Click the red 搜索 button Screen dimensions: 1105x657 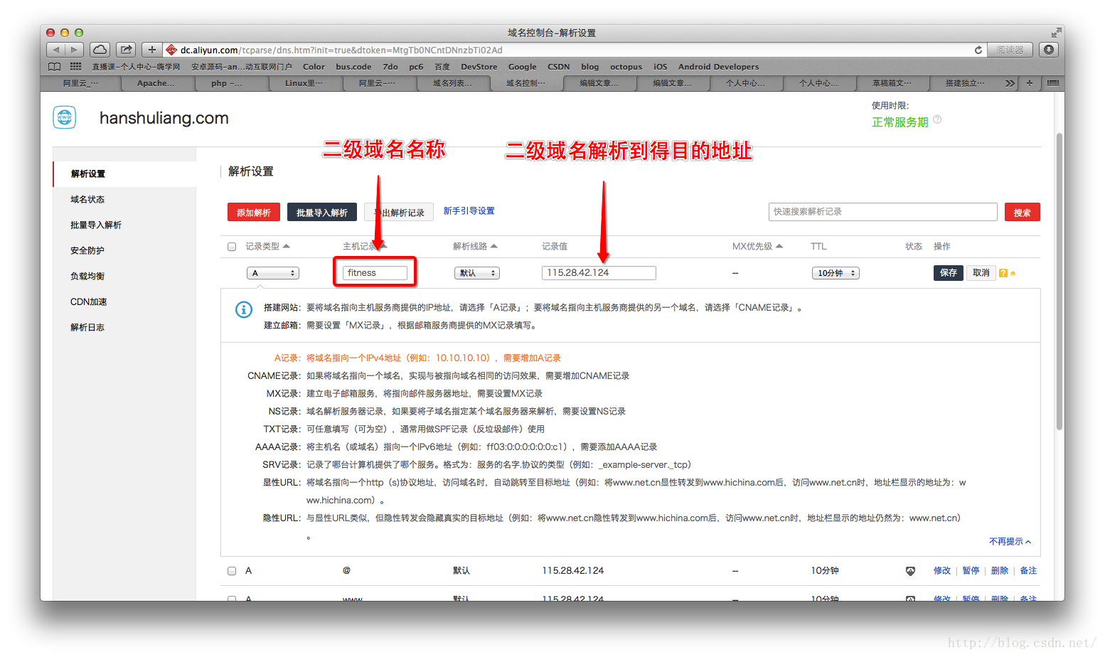pos(1023,213)
